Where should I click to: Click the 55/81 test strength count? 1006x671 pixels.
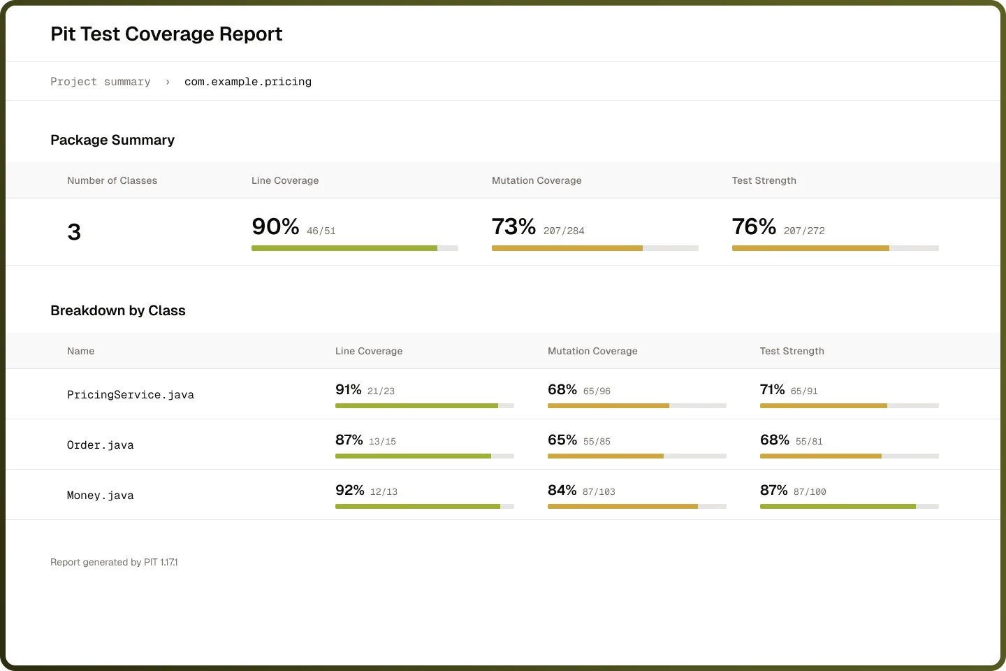810,442
